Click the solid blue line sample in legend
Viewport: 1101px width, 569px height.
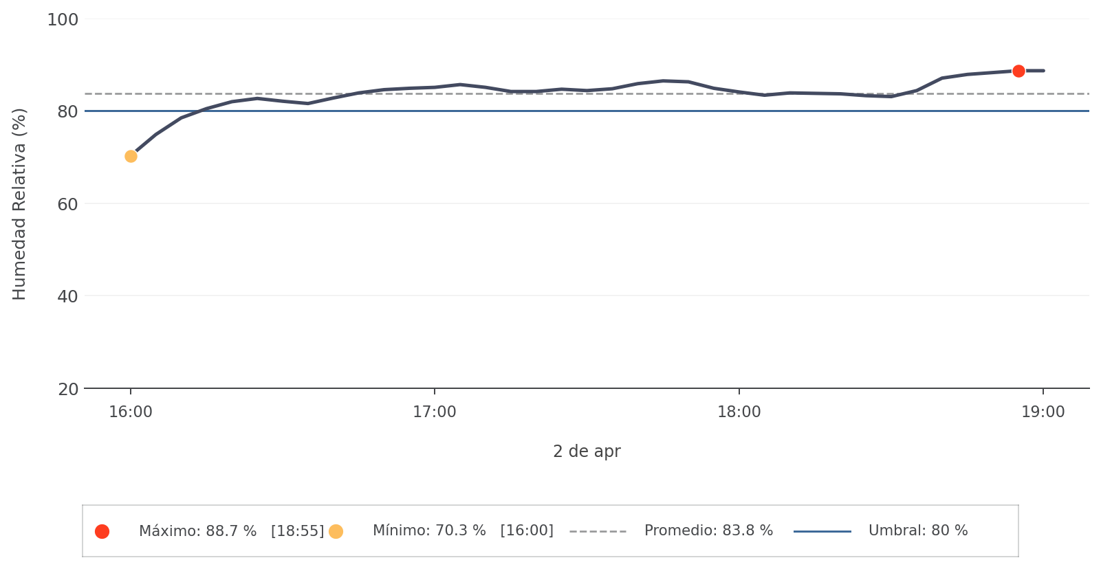click(x=822, y=531)
